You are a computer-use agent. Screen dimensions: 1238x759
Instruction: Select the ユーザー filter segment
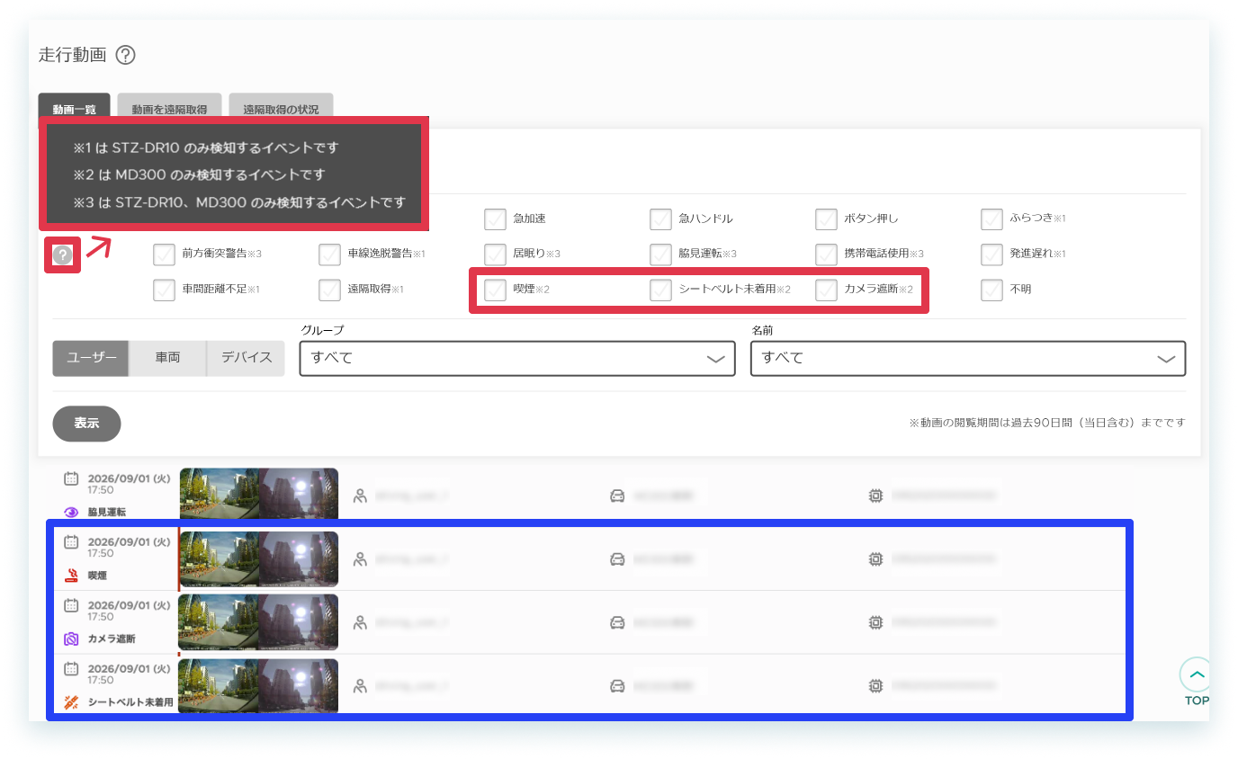[91, 358]
